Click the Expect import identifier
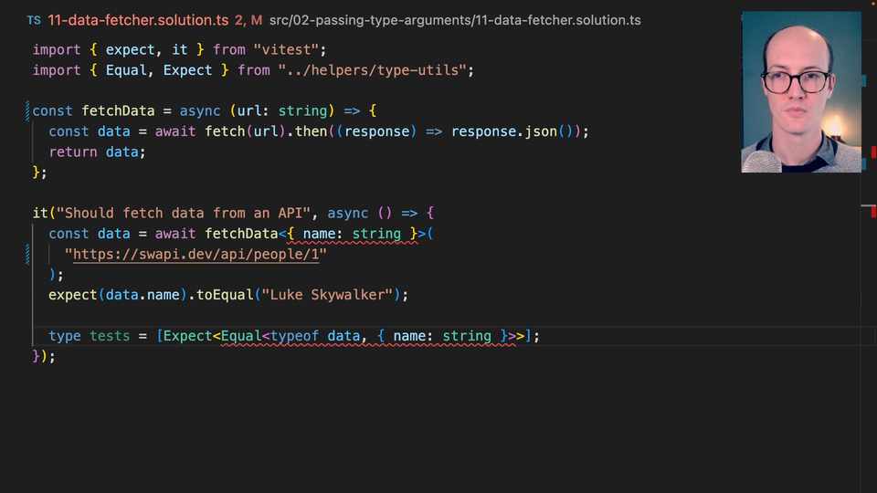 188,70
